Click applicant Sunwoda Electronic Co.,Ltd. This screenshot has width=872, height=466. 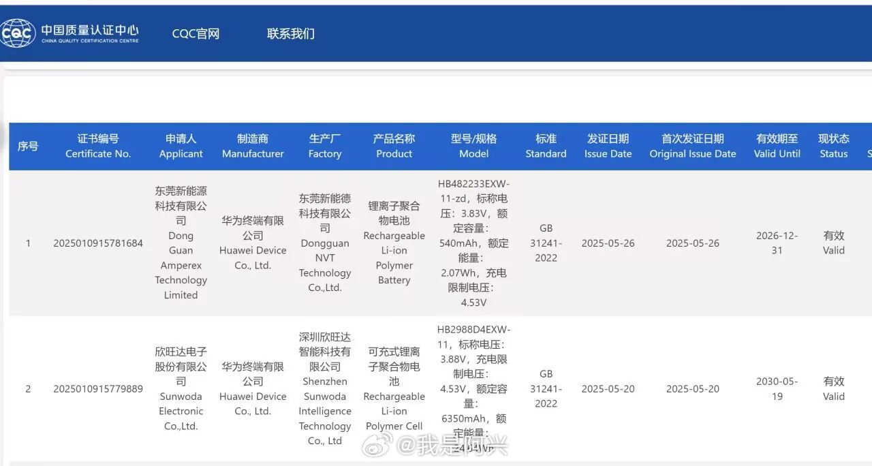pos(181,389)
